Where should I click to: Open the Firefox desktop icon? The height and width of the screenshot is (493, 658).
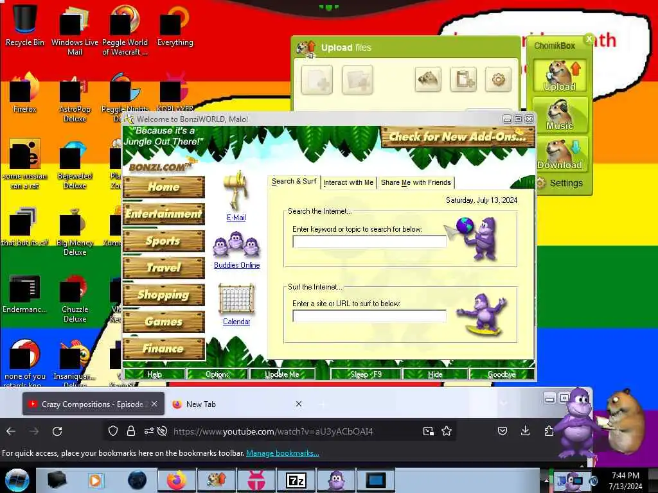pos(25,92)
